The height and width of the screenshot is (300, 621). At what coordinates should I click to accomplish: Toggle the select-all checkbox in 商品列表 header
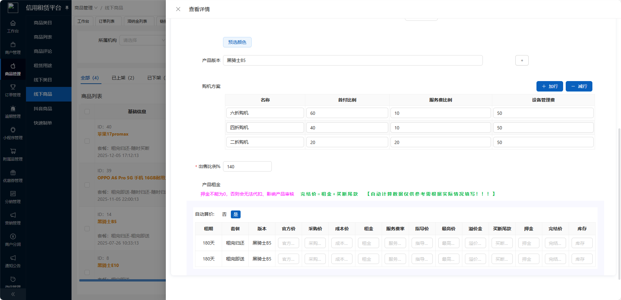click(87, 112)
